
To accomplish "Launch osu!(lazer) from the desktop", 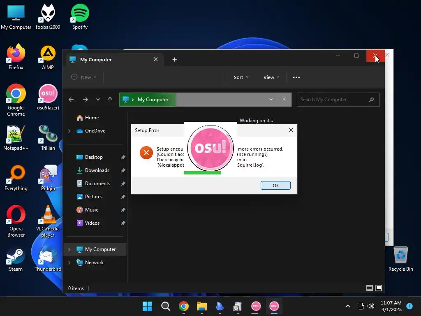I will click(x=48, y=97).
